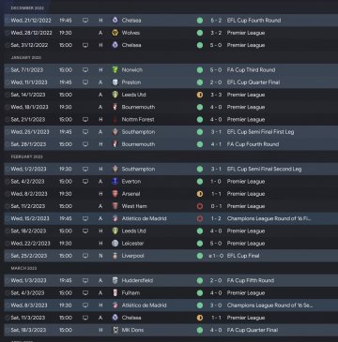
Task: Click the draw indicator for Leeds Utd 3-3
Action: point(200,95)
